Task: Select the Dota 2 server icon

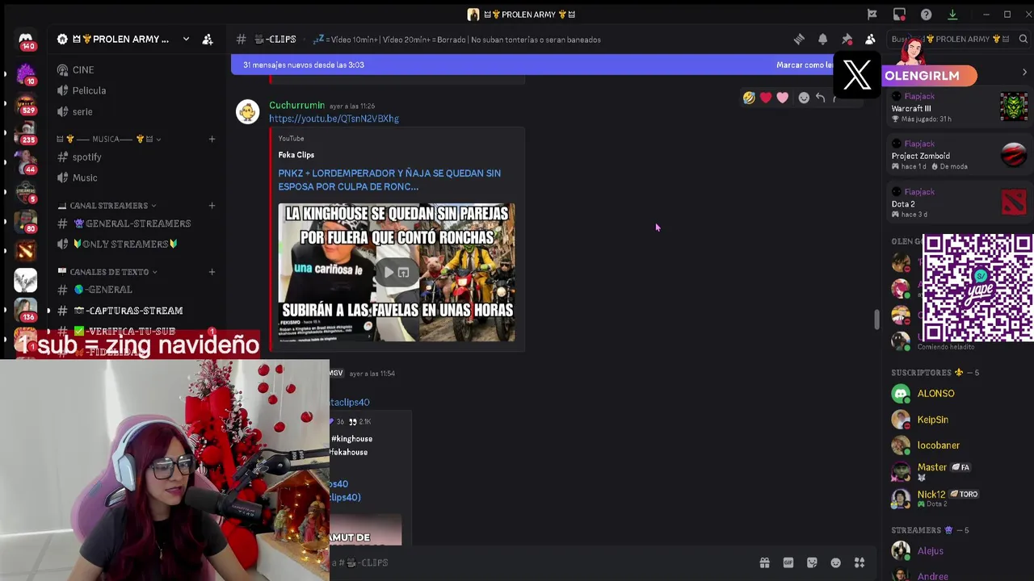Action: 25,251
